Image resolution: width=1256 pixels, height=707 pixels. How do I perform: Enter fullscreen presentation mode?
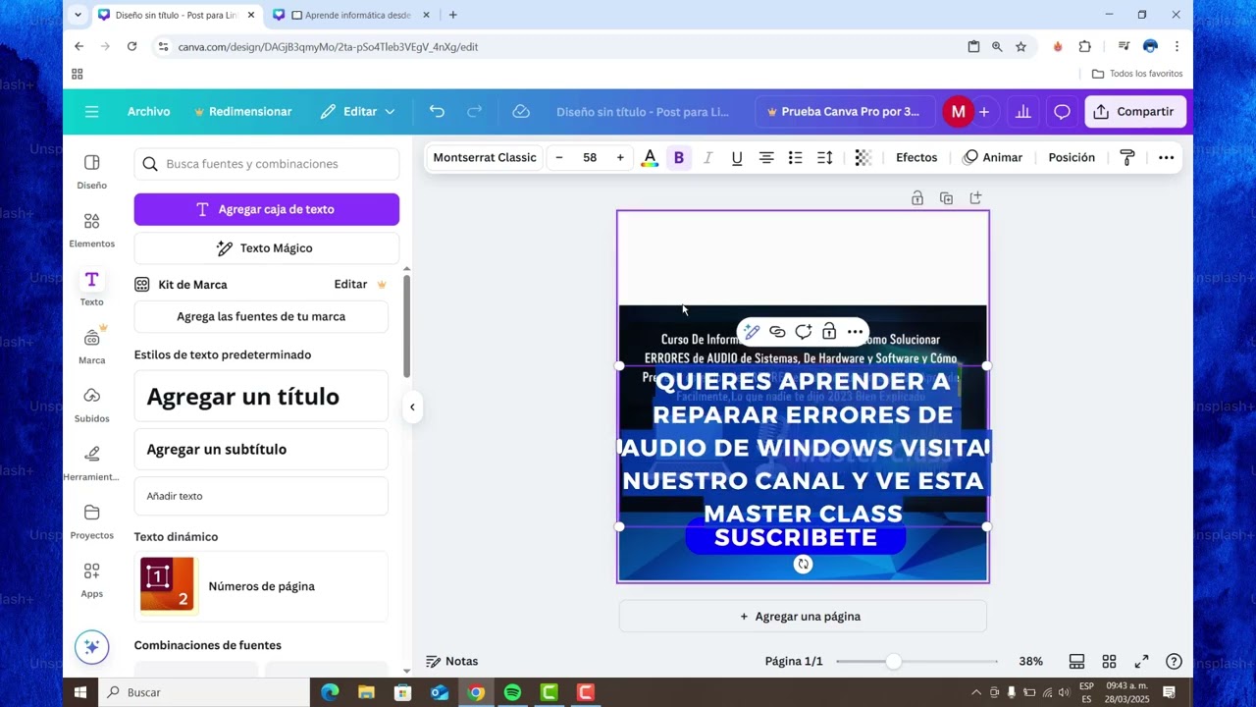(x=1141, y=662)
